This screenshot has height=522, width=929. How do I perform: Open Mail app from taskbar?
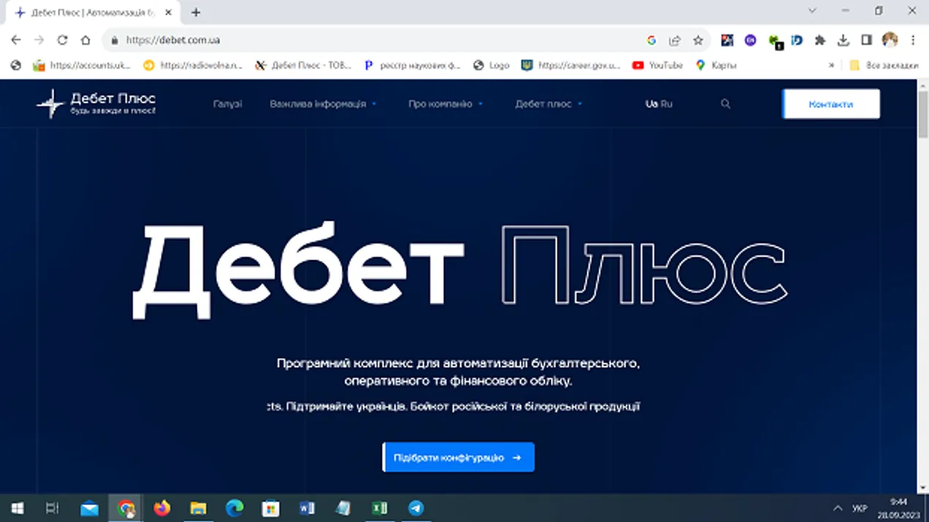(89, 508)
